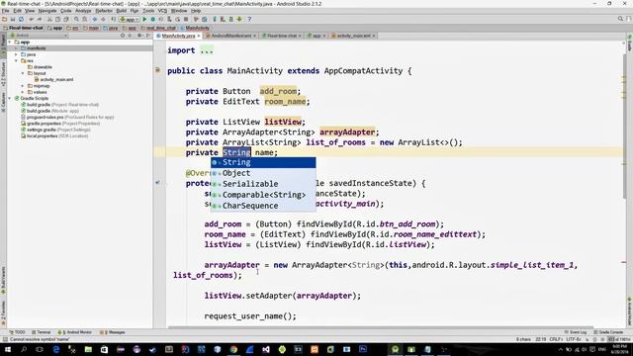Expand the folded import block
This screenshot has height=356, width=633.
pyautogui.click(x=207, y=50)
